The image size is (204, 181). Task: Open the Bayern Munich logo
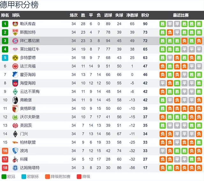(15, 41)
